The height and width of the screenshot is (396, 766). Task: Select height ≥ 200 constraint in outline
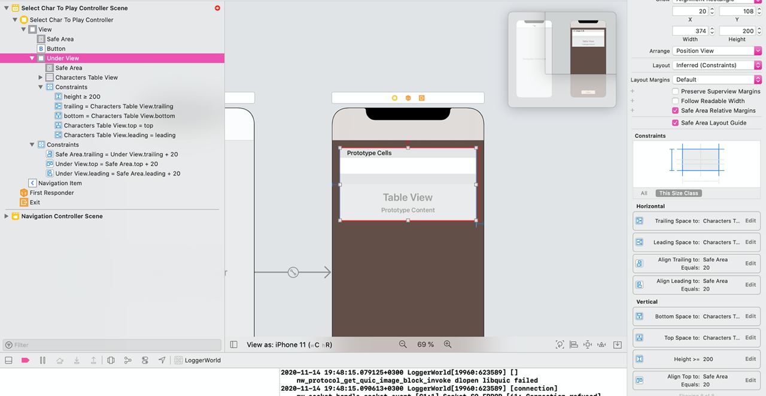coord(82,96)
